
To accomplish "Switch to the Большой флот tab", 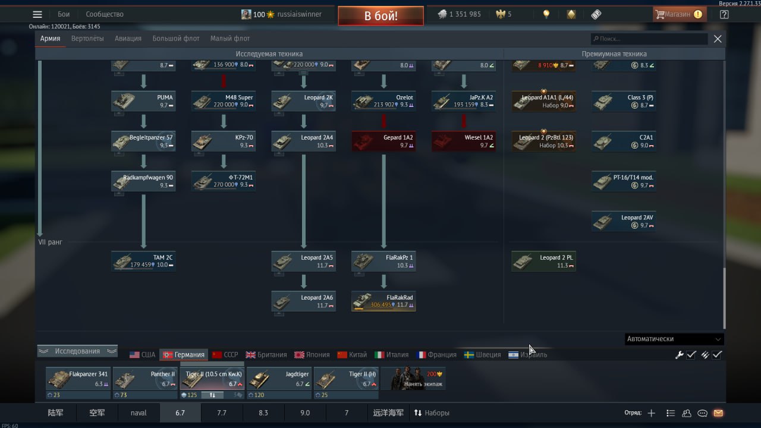I will point(176,39).
